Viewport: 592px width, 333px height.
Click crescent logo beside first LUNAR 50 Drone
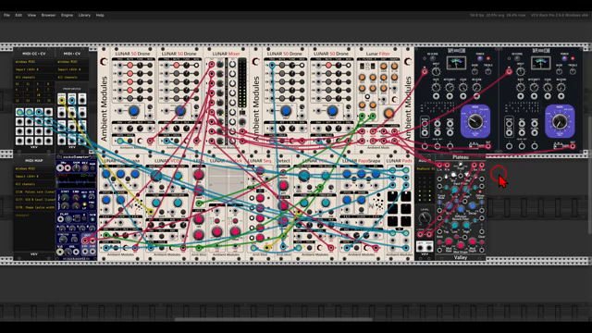click(x=103, y=61)
